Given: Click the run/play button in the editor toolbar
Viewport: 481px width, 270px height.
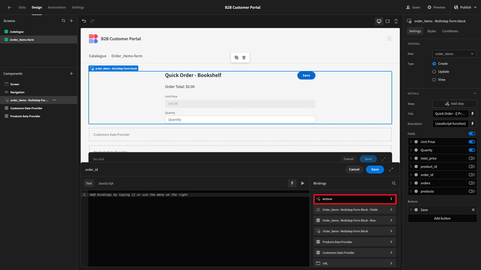Looking at the screenshot, I should coord(303,183).
